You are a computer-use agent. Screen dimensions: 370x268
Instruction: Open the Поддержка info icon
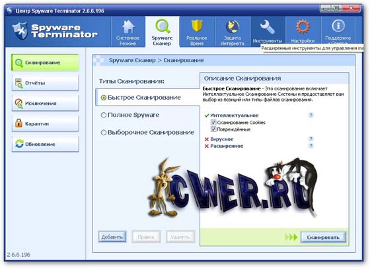click(x=338, y=26)
